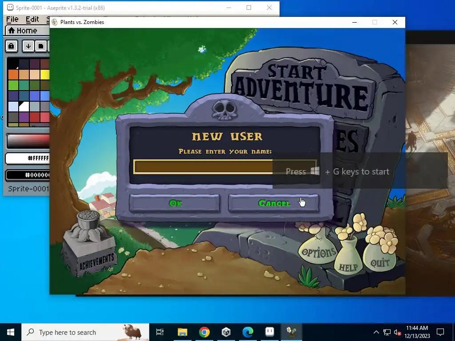The width and height of the screenshot is (455, 341).
Task: Click the down-arrow palette button in Aseprite
Action: 28,46
